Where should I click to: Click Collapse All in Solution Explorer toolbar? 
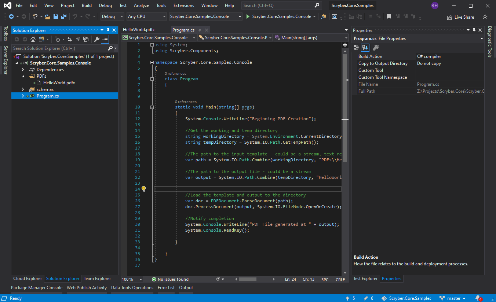78,39
